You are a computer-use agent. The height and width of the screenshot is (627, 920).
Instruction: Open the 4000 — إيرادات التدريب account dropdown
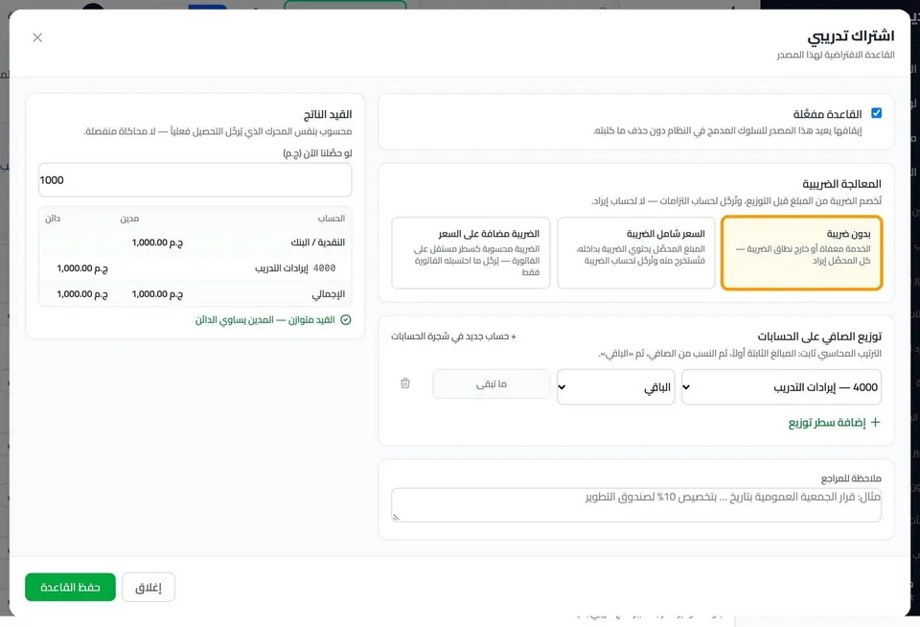click(x=781, y=387)
